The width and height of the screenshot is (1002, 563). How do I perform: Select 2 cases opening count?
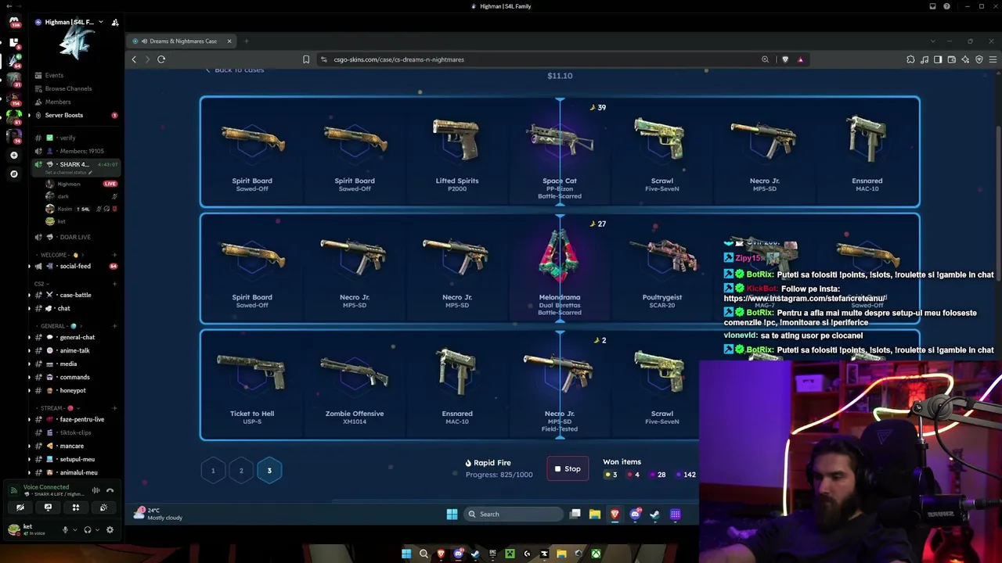coord(241,471)
